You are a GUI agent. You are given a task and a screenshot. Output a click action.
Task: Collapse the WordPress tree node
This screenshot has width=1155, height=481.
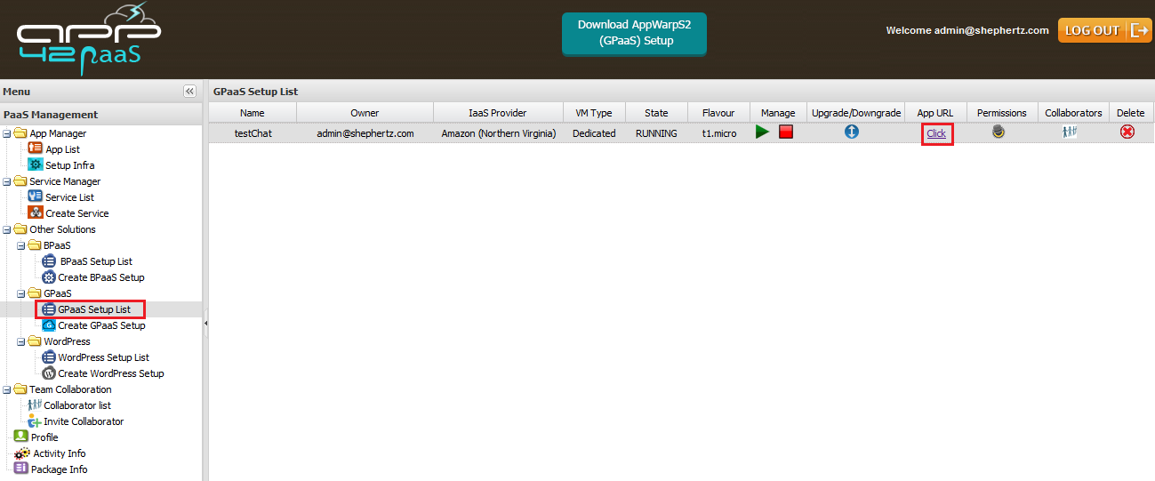[x=21, y=341]
